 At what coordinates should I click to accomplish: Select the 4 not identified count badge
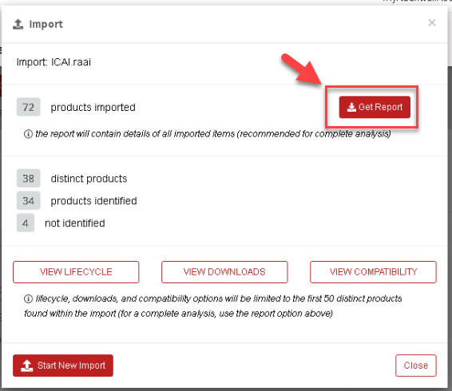tap(26, 223)
